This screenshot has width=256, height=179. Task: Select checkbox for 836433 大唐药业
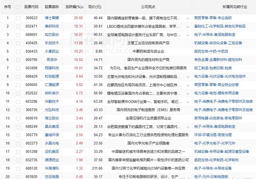pyautogui.click(x=18, y=52)
